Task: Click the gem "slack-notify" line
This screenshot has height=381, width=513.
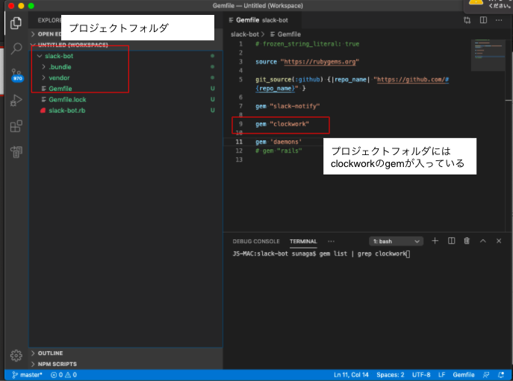Action: pyautogui.click(x=287, y=106)
